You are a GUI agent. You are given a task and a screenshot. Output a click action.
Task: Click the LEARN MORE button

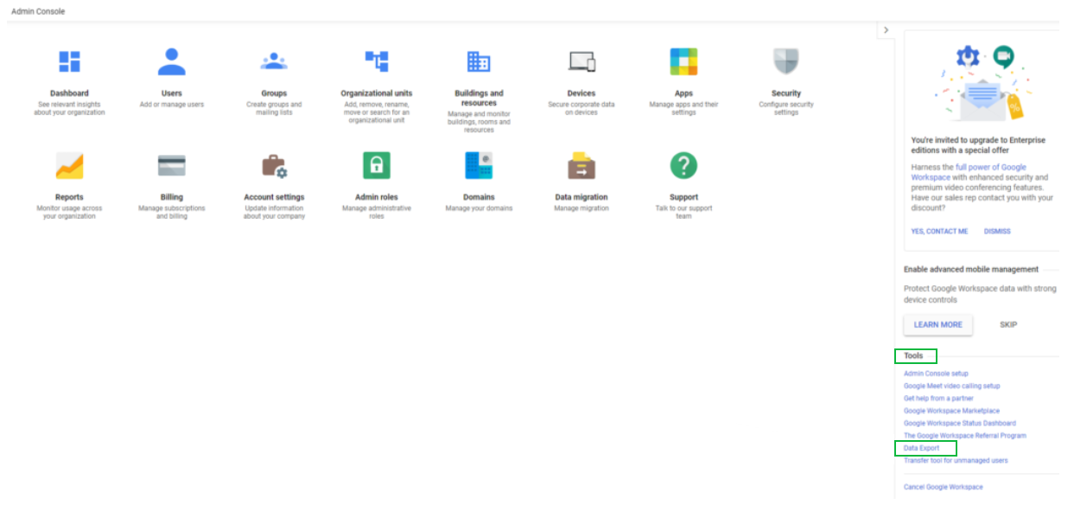pyautogui.click(x=938, y=325)
